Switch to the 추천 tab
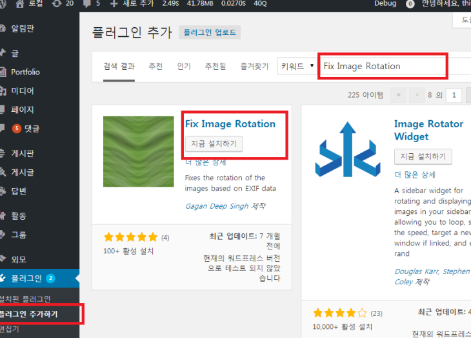471x338 pixels. click(155, 66)
